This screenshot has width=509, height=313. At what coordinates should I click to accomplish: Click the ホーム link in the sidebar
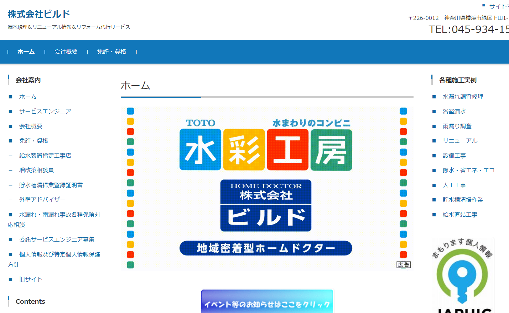click(x=28, y=97)
